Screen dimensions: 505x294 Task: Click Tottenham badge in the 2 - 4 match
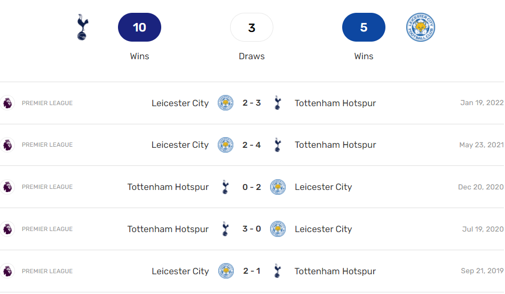point(277,145)
